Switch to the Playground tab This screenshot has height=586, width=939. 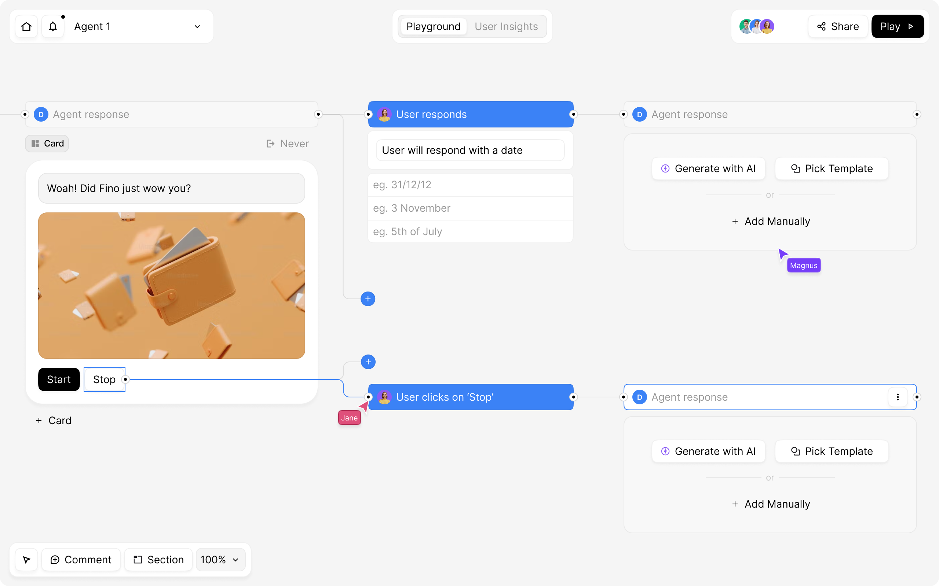point(433,26)
